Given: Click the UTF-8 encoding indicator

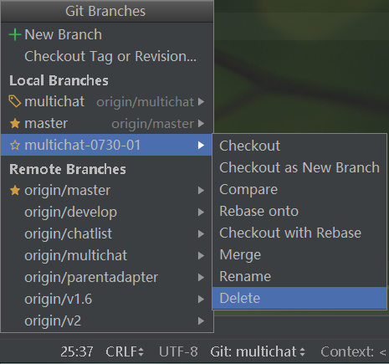Looking at the screenshot, I should 178,351.
